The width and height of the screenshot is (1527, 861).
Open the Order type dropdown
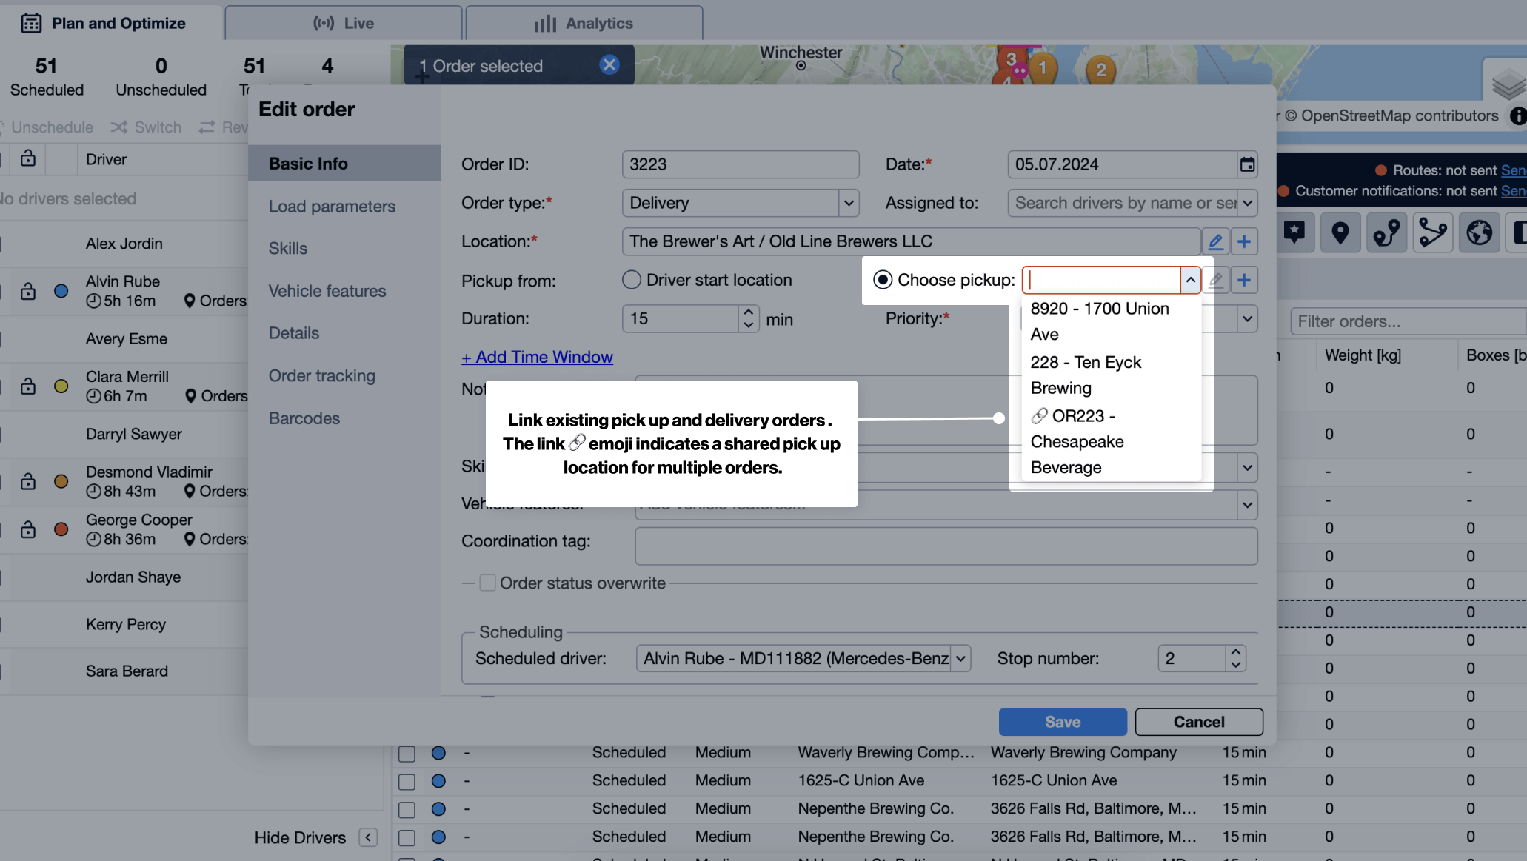849,203
